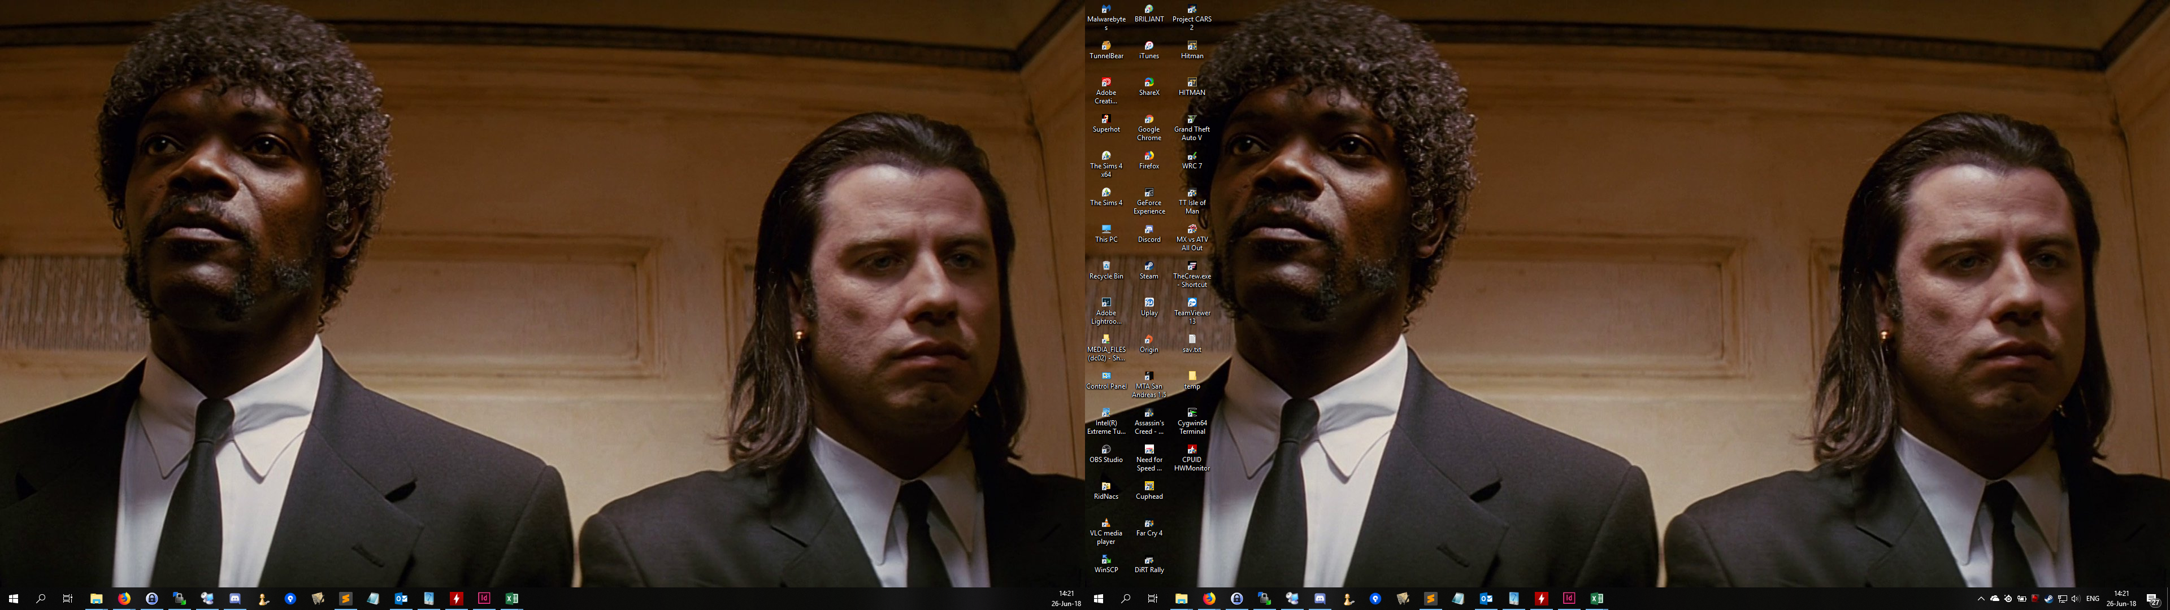Image resolution: width=2170 pixels, height=610 pixels.
Task: Open Steam from the system tray
Action: [2049, 599]
